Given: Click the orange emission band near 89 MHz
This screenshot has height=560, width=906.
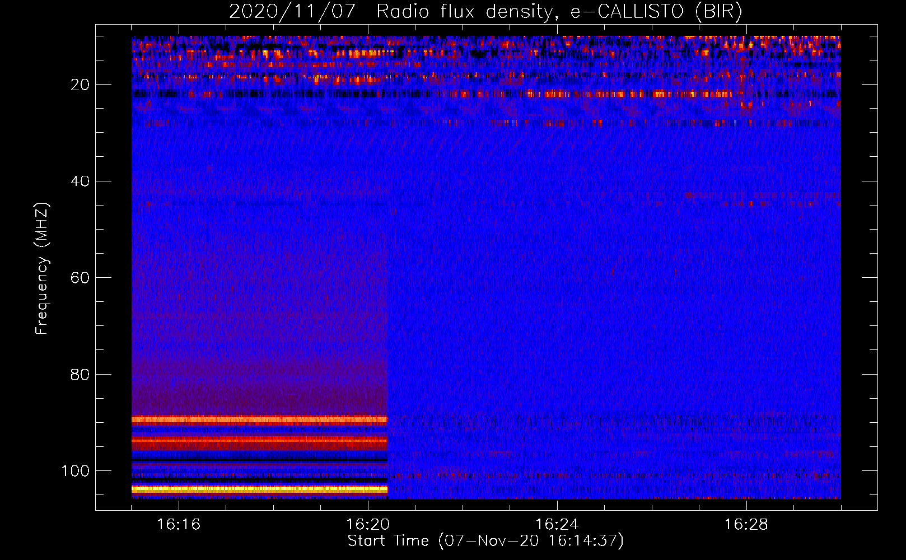Looking at the screenshot, I should click(259, 419).
